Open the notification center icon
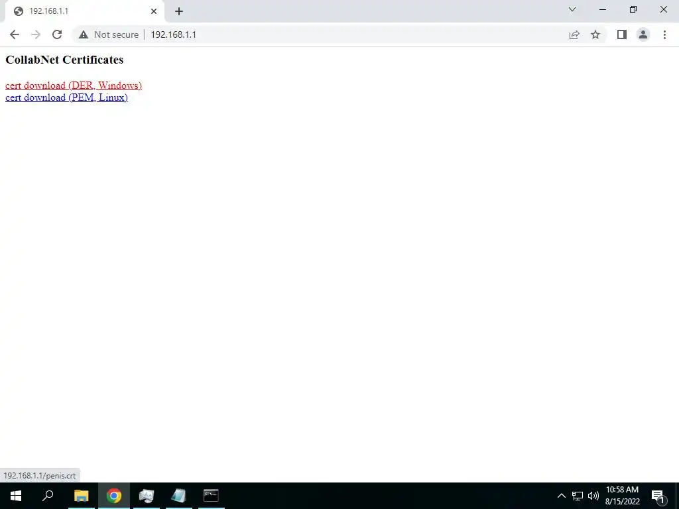The image size is (679, 509). pyautogui.click(x=658, y=496)
